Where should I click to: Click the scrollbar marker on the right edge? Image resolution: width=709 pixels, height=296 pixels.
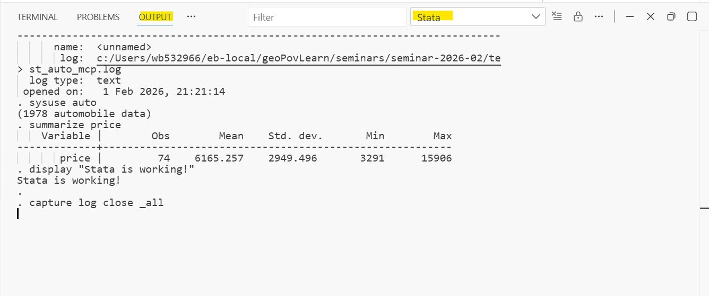(x=704, y=209)
